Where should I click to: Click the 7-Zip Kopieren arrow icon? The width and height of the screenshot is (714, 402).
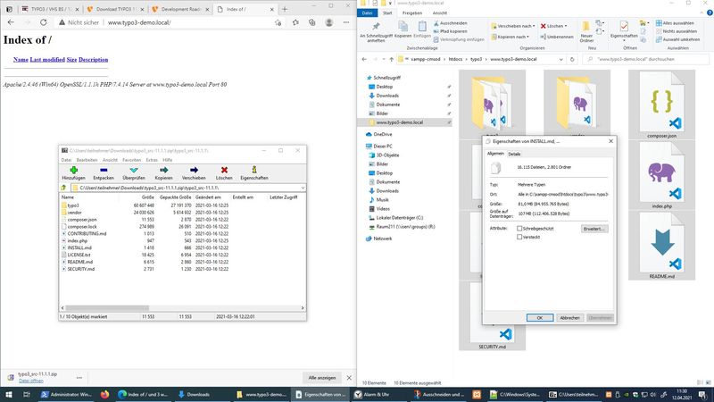pos(163,170)
